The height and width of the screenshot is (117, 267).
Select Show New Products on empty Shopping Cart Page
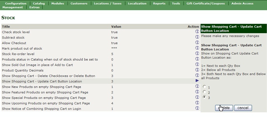click(x=41, y=87)
